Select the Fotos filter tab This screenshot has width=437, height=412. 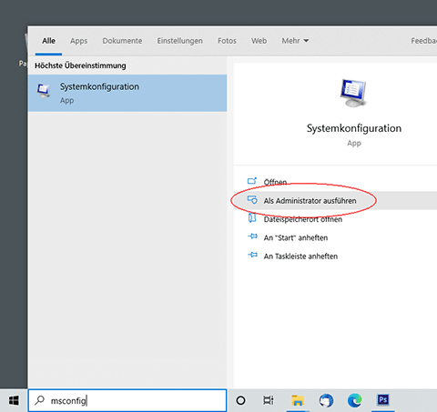tap(227, 41)
